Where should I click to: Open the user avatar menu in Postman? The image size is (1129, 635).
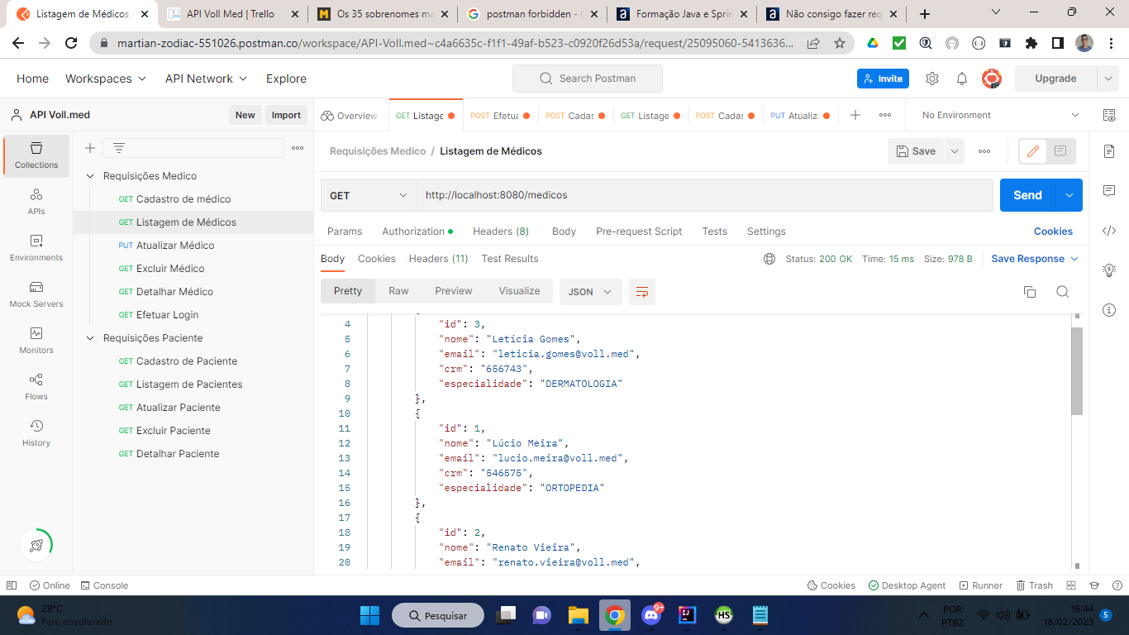pyautogui.click(x=992, y=79)
